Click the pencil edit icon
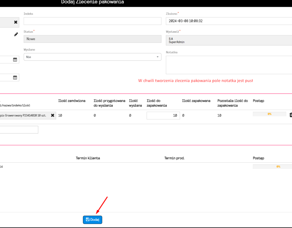This screenshot has height=228, width=292. 16,34
